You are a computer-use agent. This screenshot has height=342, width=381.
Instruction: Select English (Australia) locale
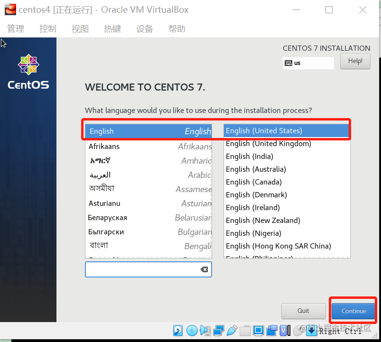click(x=287, y=169)
